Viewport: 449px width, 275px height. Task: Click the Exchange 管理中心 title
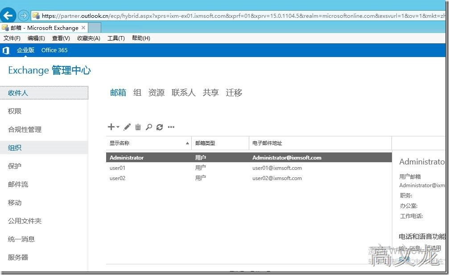pos(49,70)
